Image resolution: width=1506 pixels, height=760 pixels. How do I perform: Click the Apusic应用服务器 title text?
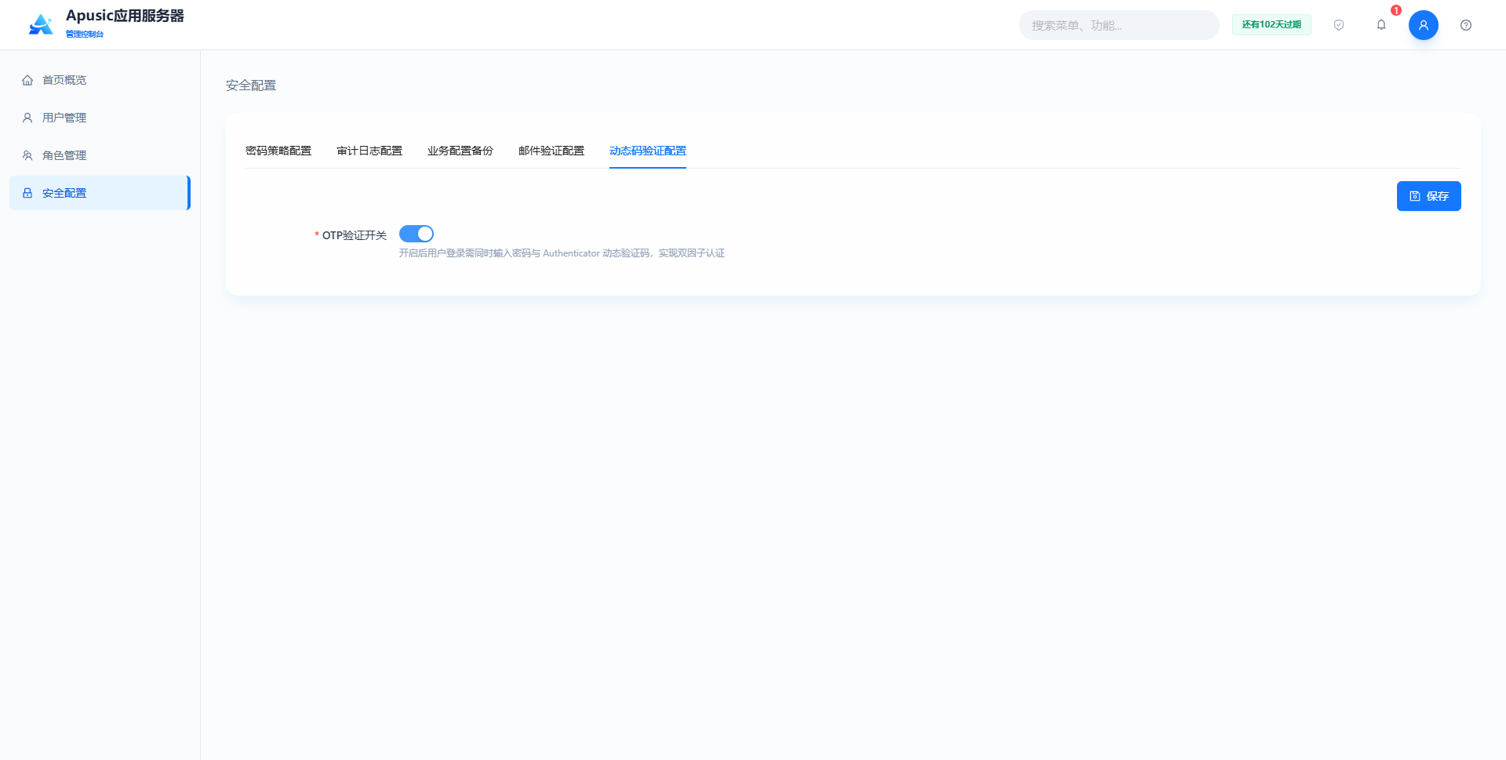pos(125,16)
